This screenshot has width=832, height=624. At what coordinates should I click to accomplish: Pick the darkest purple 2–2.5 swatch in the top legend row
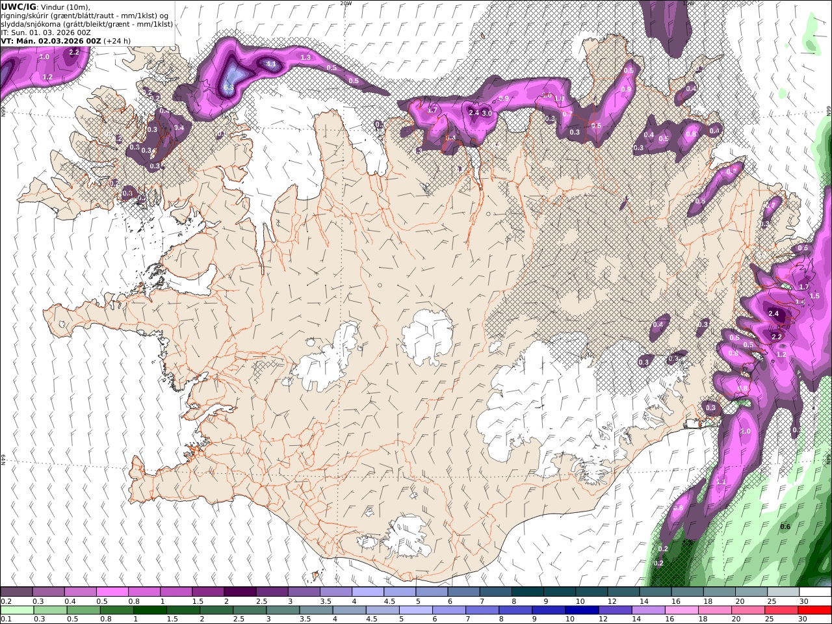240,592
